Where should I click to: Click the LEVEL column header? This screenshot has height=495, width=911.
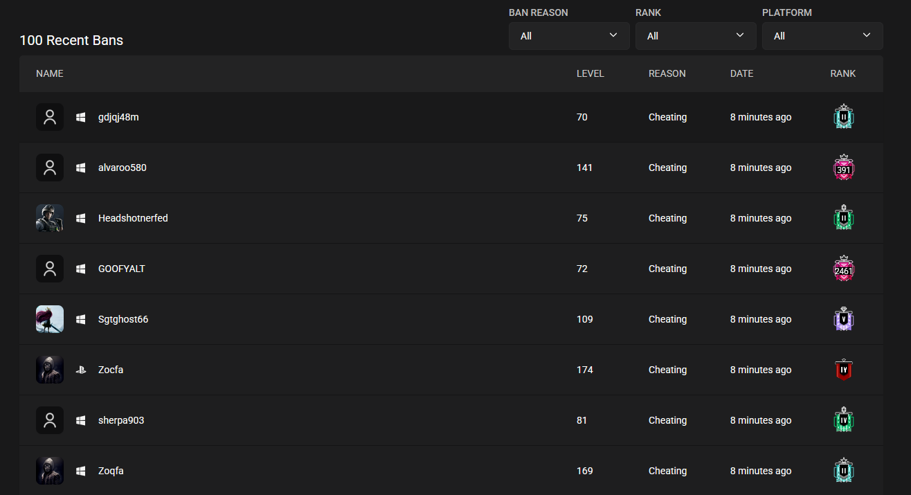click(590, 73)
